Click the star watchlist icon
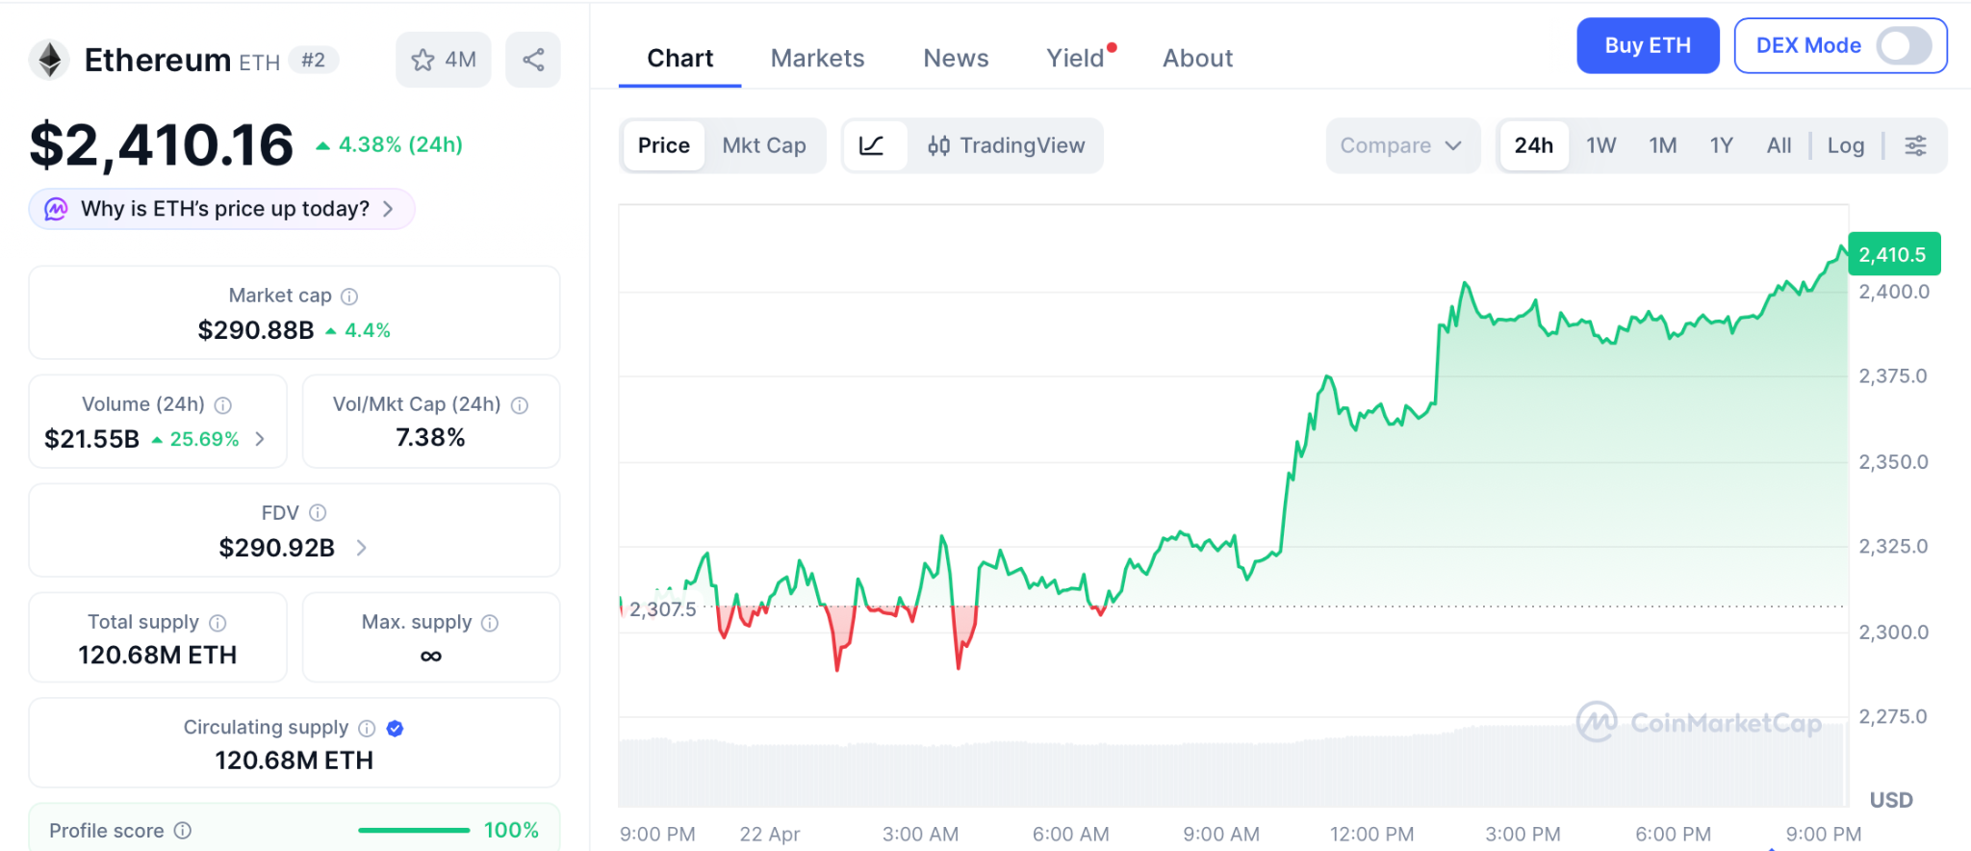The image size is (1971, 851). 422,60
